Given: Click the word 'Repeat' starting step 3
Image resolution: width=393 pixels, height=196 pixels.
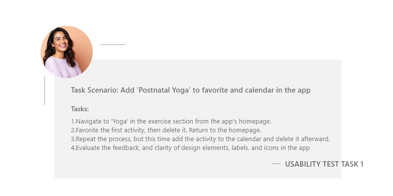Looking at the screenshot, I should coord(85,139).
